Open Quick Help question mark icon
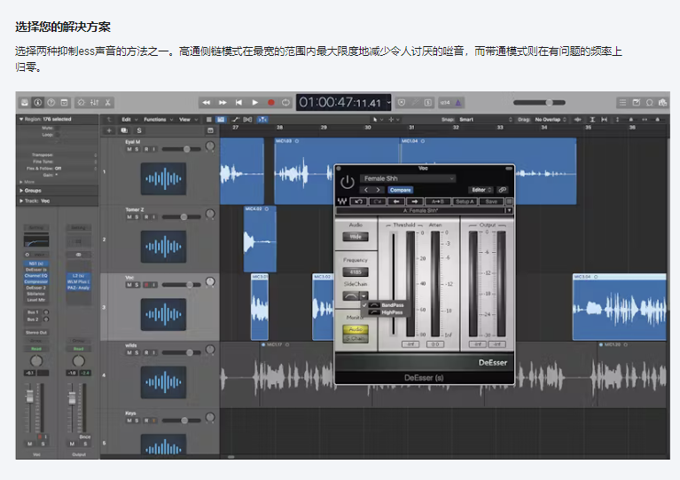Screen dimensions: 680x480 click(x=51, y=102)
